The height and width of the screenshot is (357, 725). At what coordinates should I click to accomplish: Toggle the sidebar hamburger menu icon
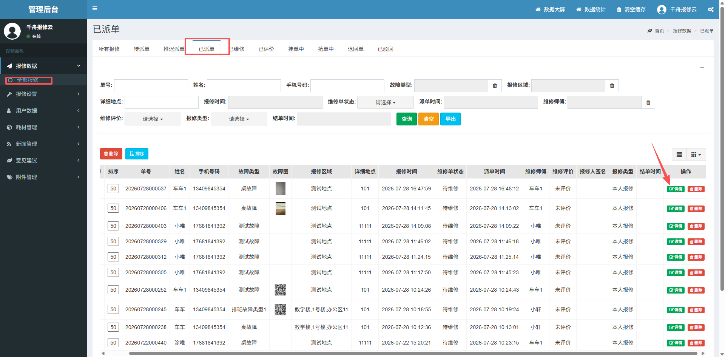coord(95,8)
